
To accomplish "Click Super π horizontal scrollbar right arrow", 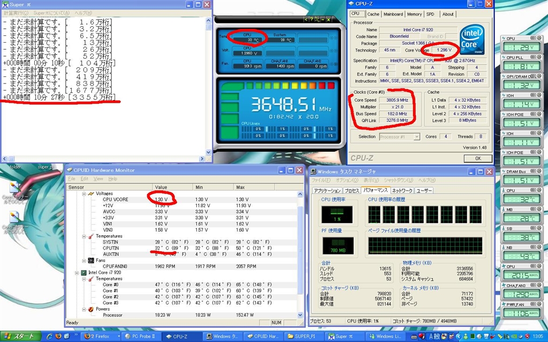I will point(202,159).
